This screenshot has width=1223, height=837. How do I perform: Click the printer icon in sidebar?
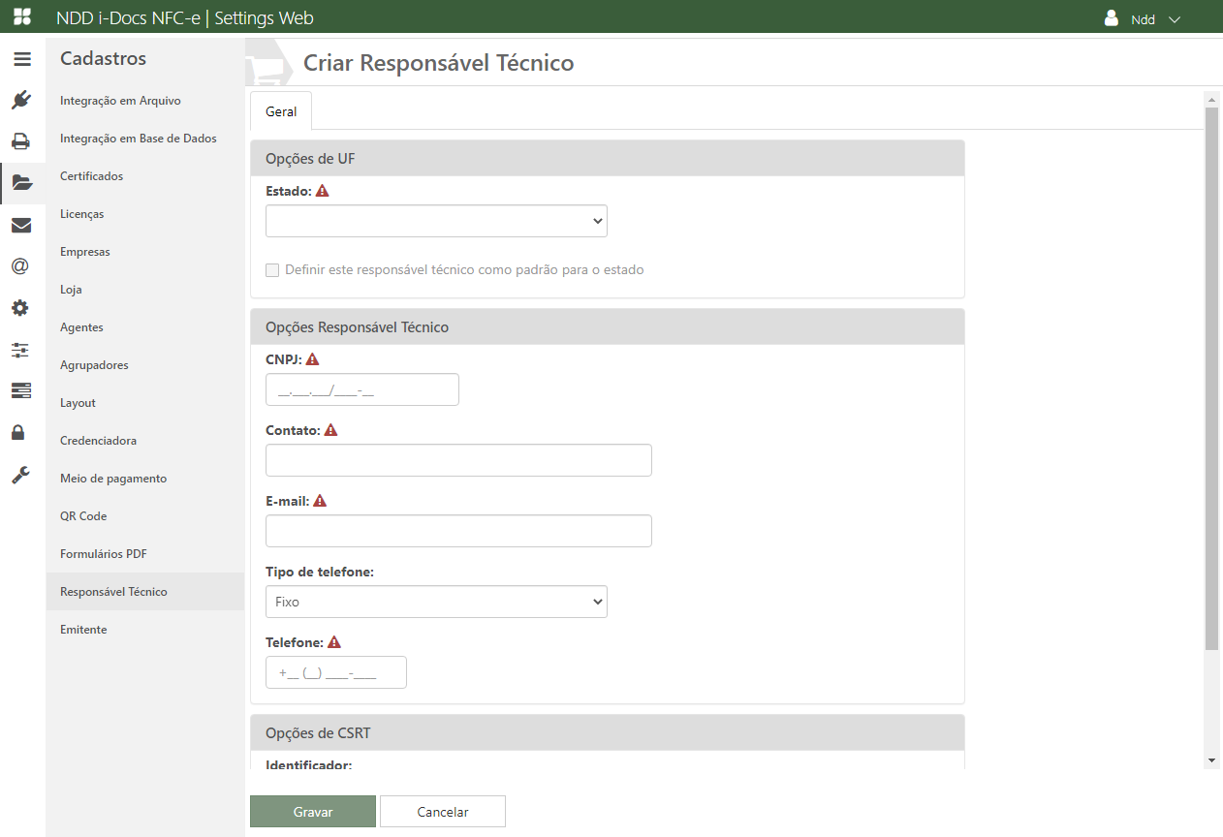click(x=21, y=141)
